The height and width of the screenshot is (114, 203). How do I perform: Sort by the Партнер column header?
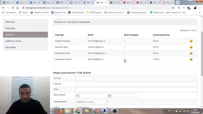tap(59, 35)
